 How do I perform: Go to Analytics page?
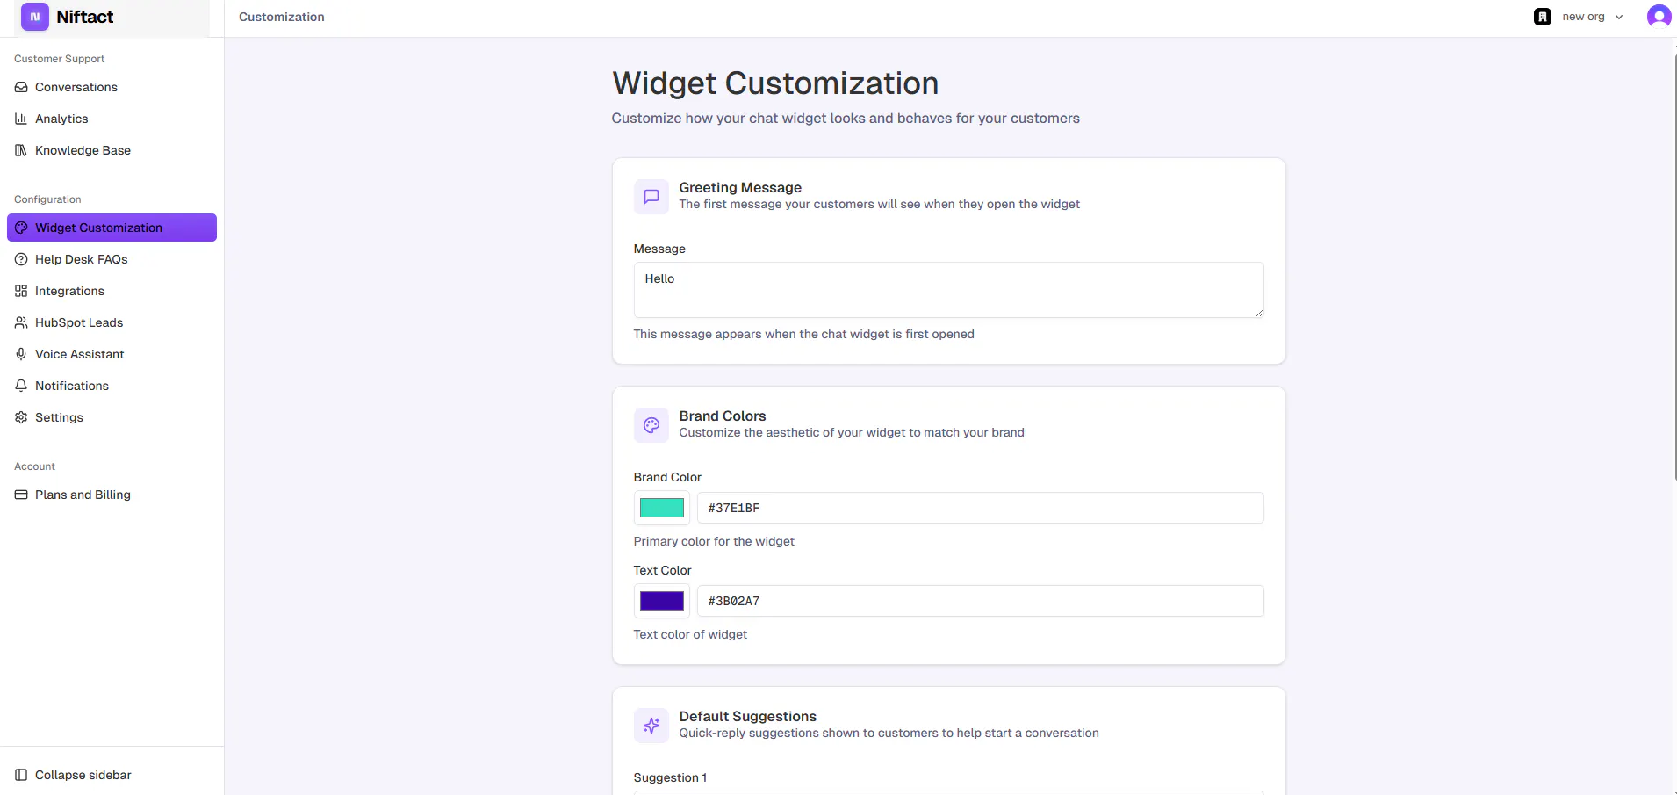coord(112,119)
